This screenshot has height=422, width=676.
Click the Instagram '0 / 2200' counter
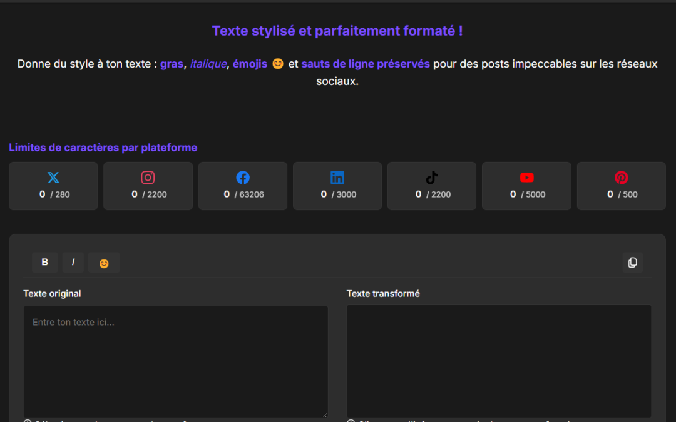pyautogui.click(x=149, y=194)
